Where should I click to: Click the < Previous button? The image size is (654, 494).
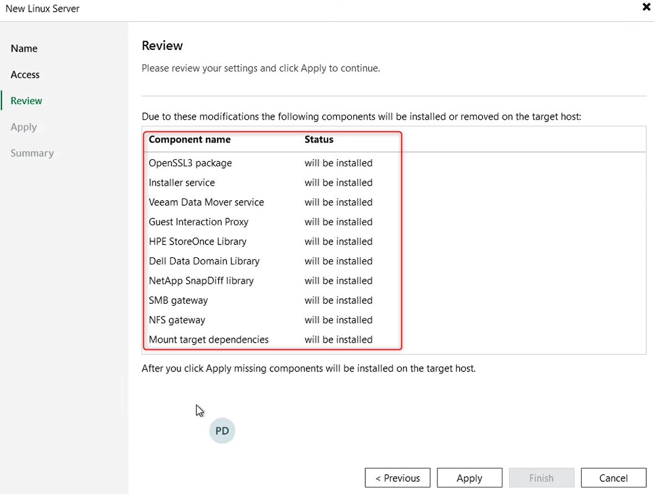(398, 478)
